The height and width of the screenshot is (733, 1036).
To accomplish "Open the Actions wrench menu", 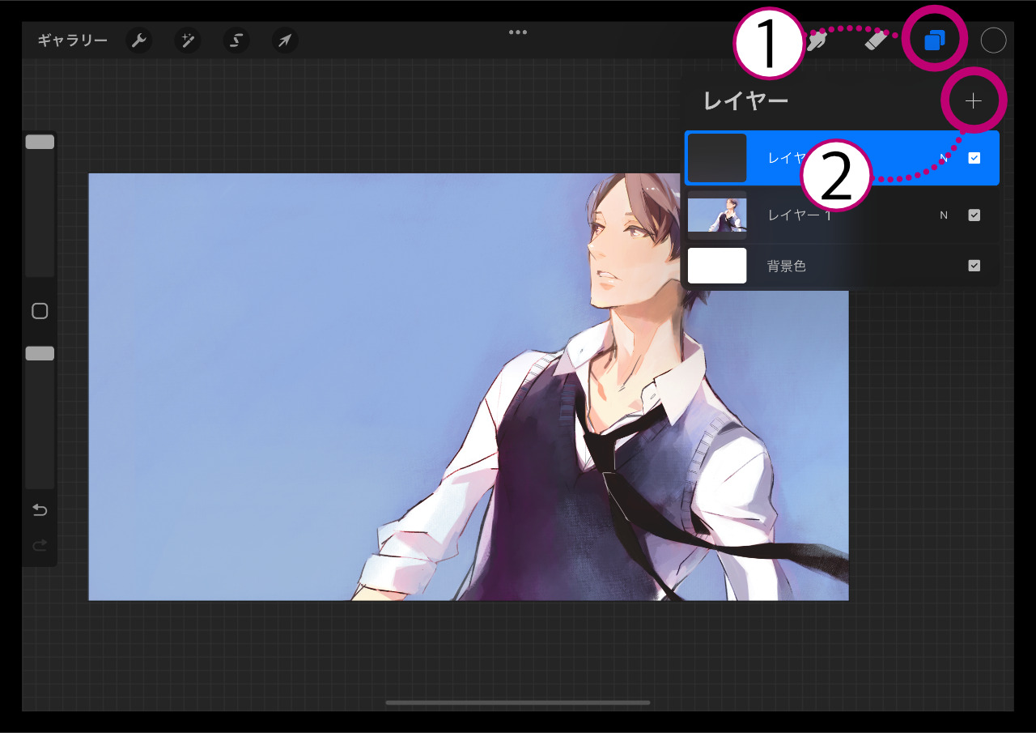I will click(139, 40).
